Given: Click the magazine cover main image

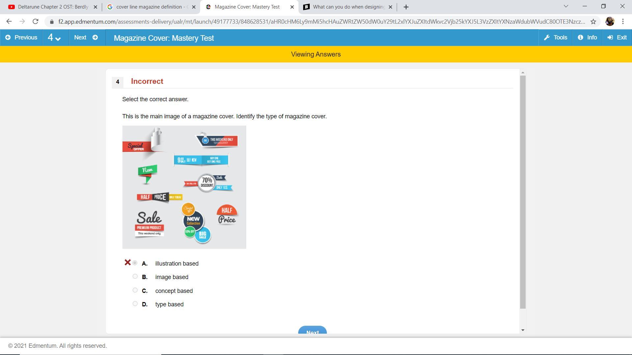Looking at the screenshot, I should pos(184,187).
